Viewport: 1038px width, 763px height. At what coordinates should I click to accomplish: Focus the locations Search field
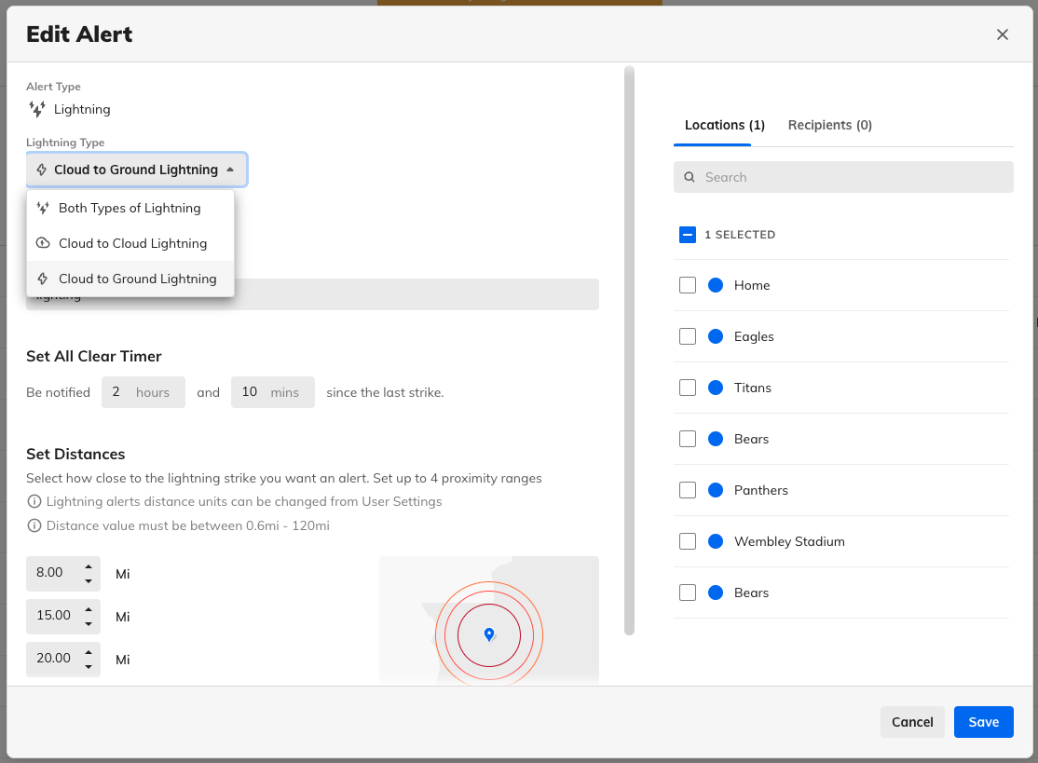point(853,177)
